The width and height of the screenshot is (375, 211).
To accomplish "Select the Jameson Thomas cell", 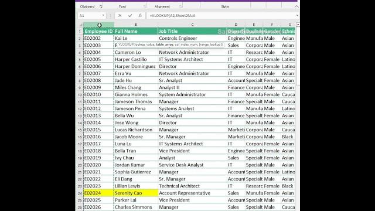I will click(136, 101).
